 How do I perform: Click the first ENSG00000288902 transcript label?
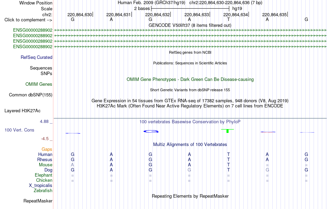(33, 30)
